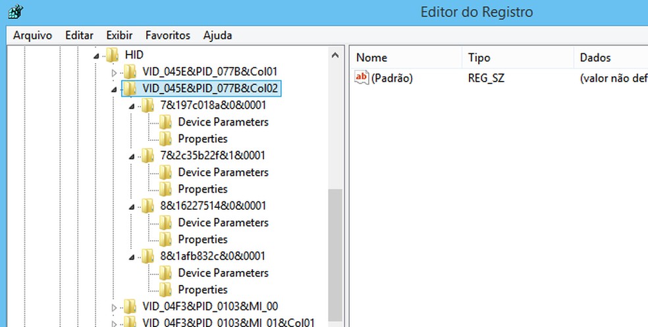
Task: Click folder icon of VID_045E&PID_077B&Col02
Action: click(x=130, y=88)
